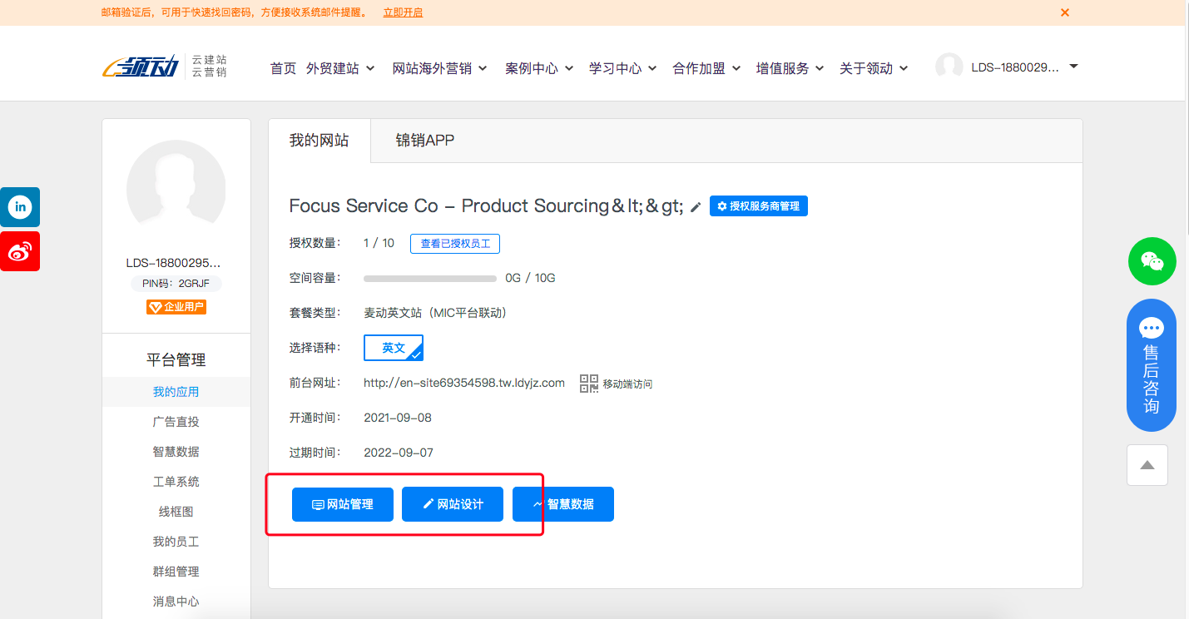1189x619 pixels.
Task: Click the Weibo icon on left edge
Action: (19, 251)
